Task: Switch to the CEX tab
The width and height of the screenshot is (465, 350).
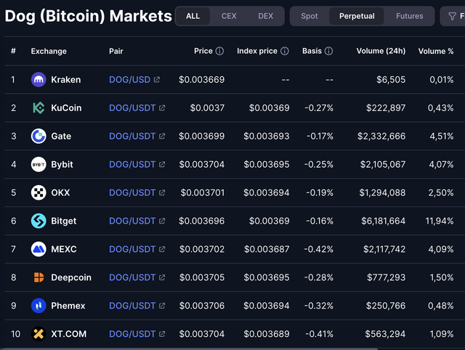Action: (x=229, y=16)
